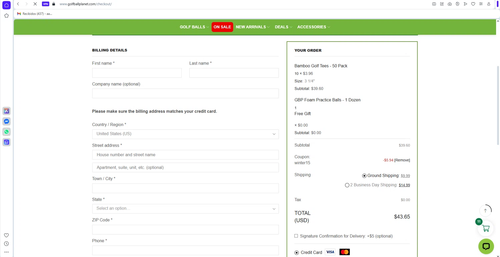This screenshot has width=500, height=257.
Task: Click the $9.99 ground shipping price
Action: coord(405,176)
